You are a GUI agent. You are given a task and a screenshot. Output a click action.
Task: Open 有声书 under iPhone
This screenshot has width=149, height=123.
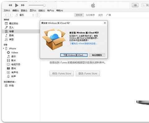tap(15, 72)
